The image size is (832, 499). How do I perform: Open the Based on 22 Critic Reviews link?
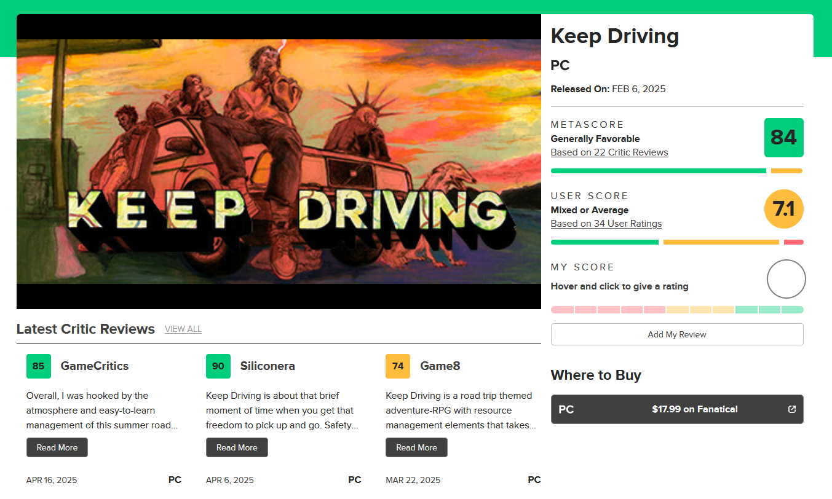coord(609,152)
